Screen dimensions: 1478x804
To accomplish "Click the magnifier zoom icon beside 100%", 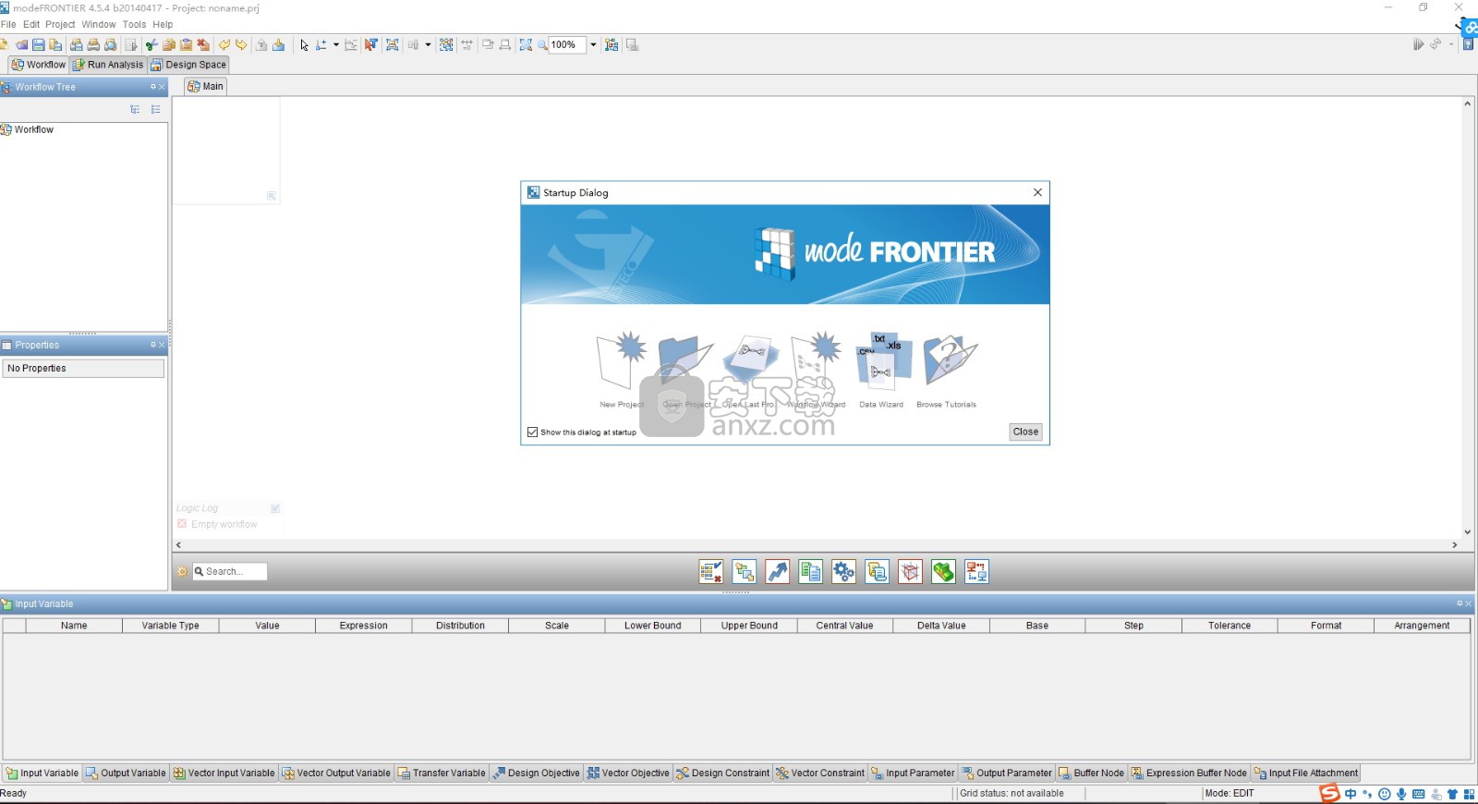I will point(542,44).
